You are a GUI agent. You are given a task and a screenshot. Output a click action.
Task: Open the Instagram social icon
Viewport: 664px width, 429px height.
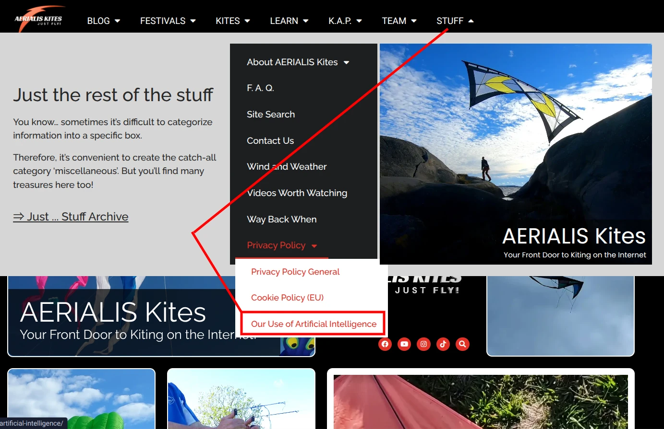(x=423, y=344)
